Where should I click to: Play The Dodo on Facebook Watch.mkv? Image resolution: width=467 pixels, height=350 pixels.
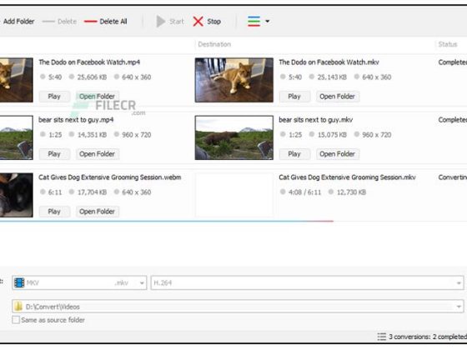click(294, 97)
